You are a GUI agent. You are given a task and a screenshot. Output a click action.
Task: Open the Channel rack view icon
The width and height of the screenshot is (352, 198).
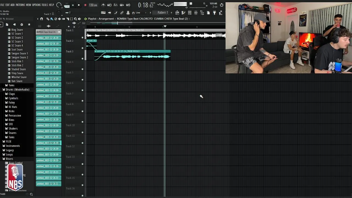tap(189, 13)
